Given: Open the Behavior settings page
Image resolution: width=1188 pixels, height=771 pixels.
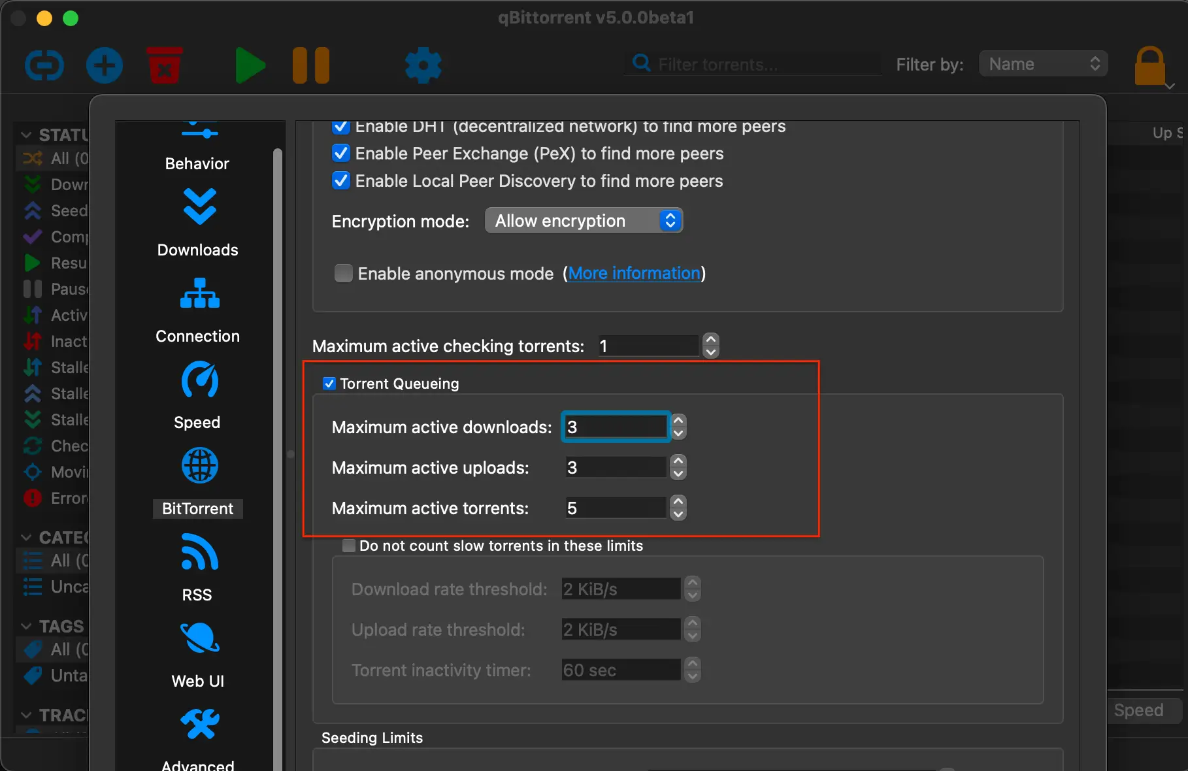Looking at the screenshot, I should click(197, 147).
